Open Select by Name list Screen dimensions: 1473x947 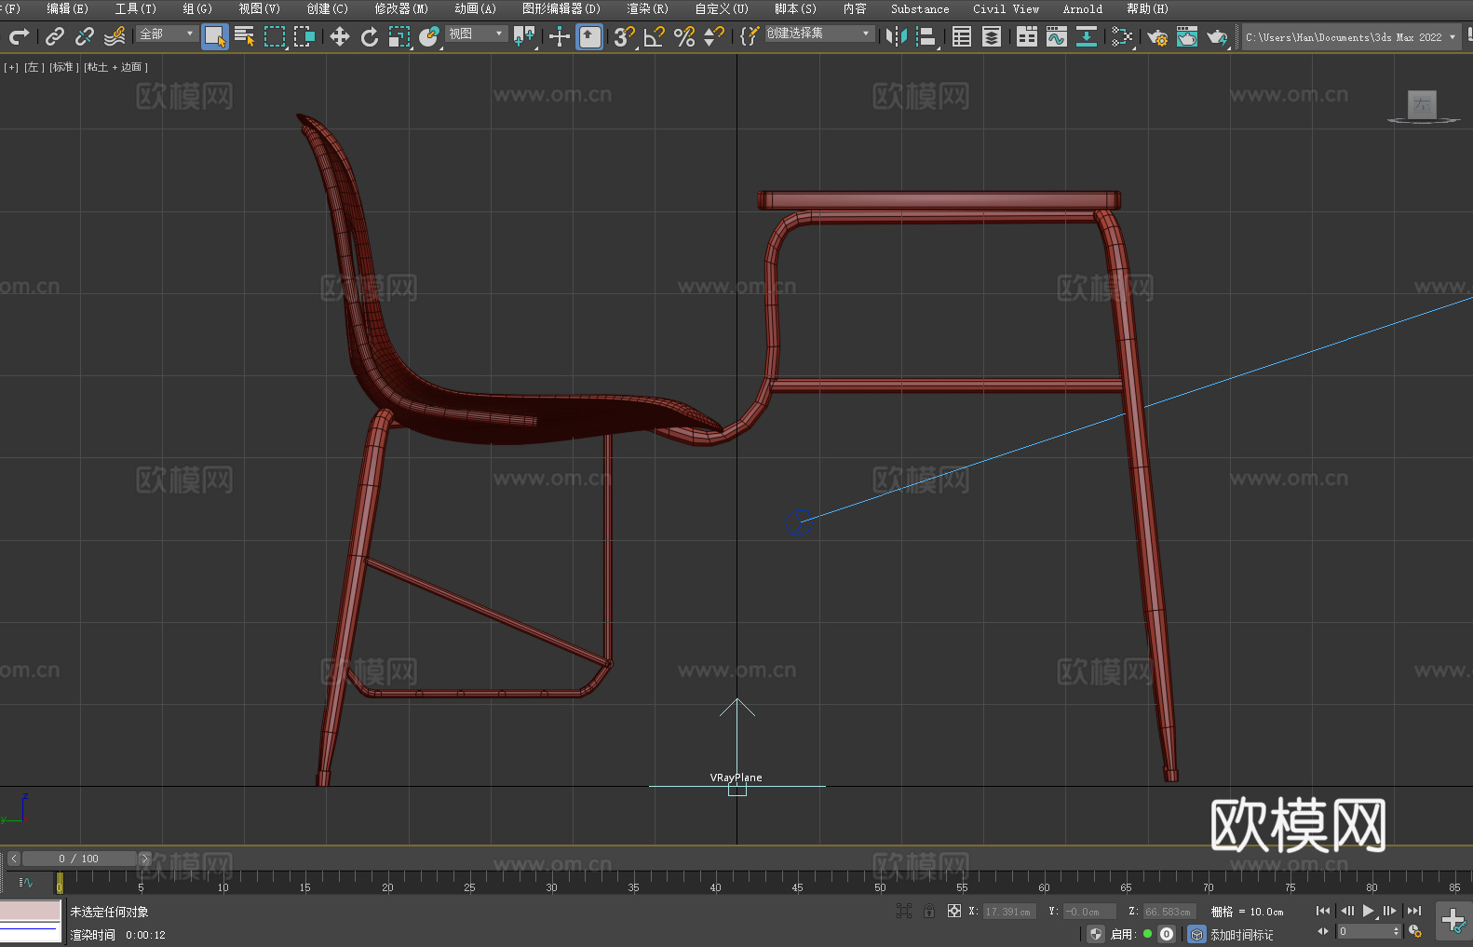(245, 36)
